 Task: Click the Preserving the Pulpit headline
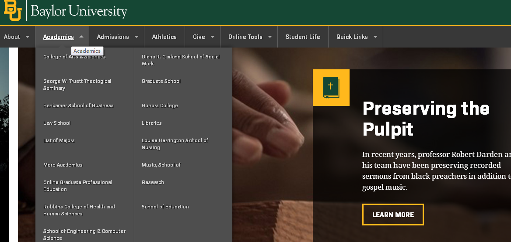click(426, 119)
